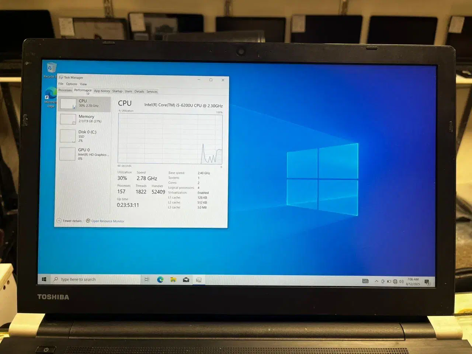Show hidden system tray icons
The width and height of the screenshot is (472, 354).
click(376, 281)
